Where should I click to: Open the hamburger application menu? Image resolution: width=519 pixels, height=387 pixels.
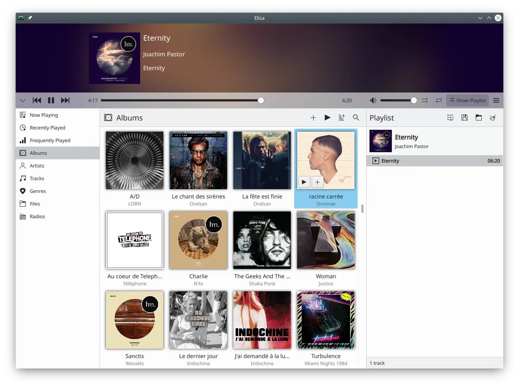(x=496, y=100)
